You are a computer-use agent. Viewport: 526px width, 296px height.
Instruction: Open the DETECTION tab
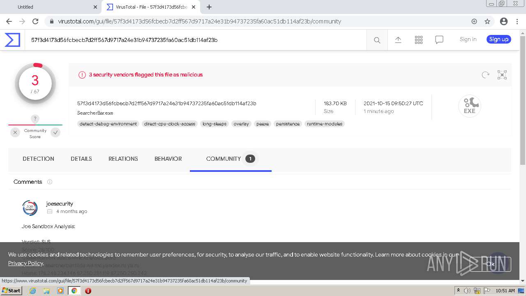click(38, 159)
